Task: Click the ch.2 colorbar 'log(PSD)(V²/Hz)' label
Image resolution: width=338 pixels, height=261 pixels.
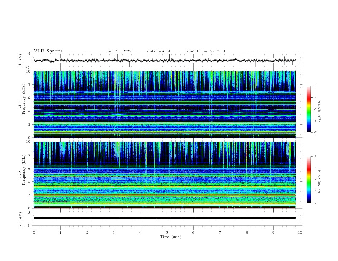Action: [319, 181]
